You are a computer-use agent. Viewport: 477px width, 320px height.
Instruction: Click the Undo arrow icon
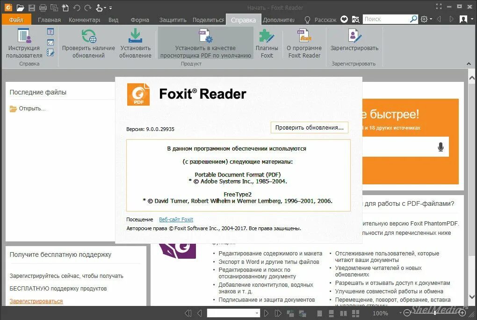coord(77,7)
